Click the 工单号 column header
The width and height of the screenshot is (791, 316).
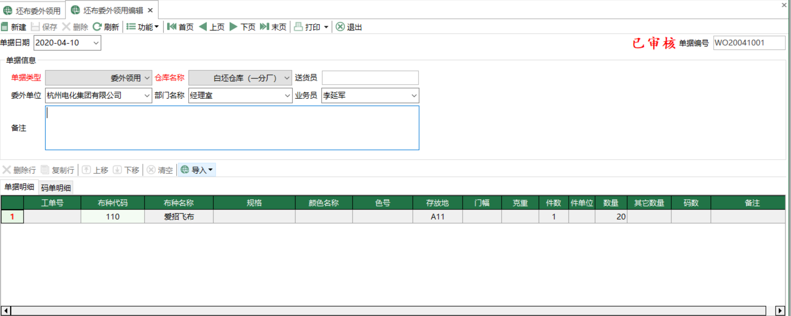tap(52, 203)
